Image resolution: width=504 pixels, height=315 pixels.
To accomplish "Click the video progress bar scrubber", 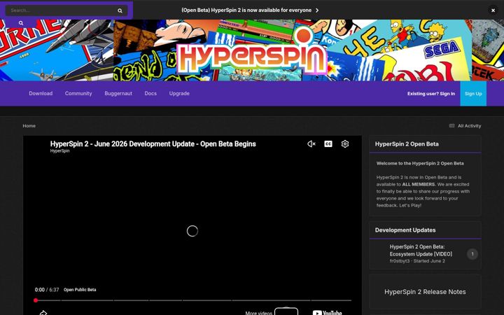I will [36, 300].
